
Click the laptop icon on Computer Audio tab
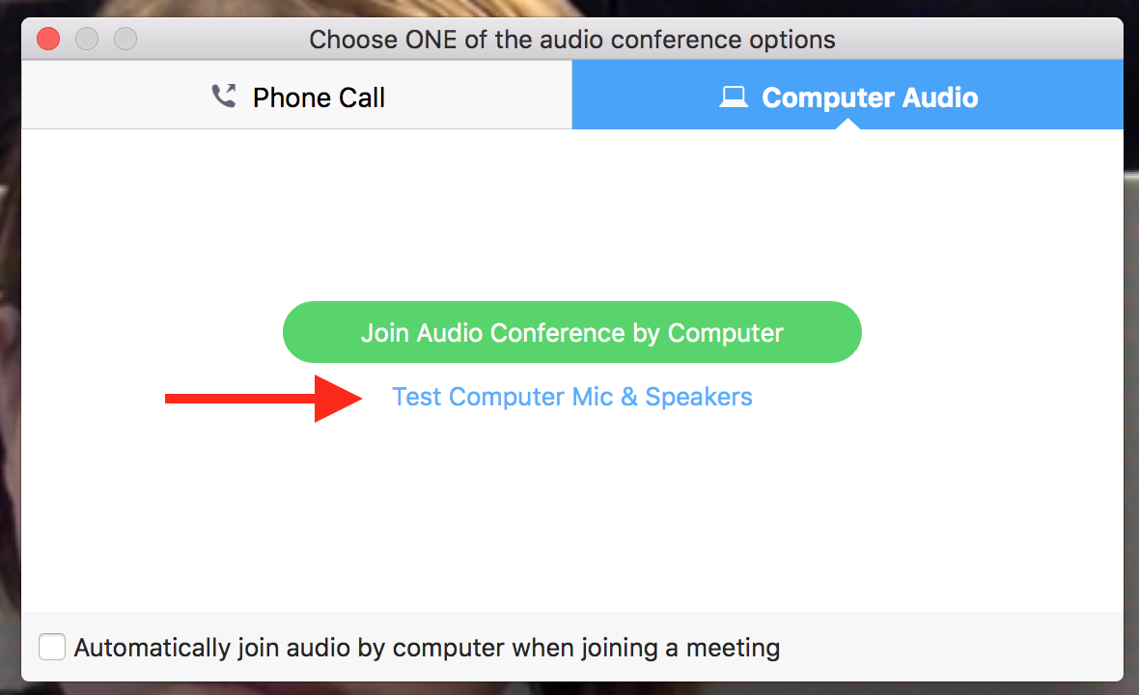tap(734, 95)
